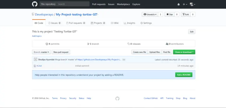Viewport: 226px width, 108px height.
Task: Open the Unwatch dropdown button
Action: point(150,14)
